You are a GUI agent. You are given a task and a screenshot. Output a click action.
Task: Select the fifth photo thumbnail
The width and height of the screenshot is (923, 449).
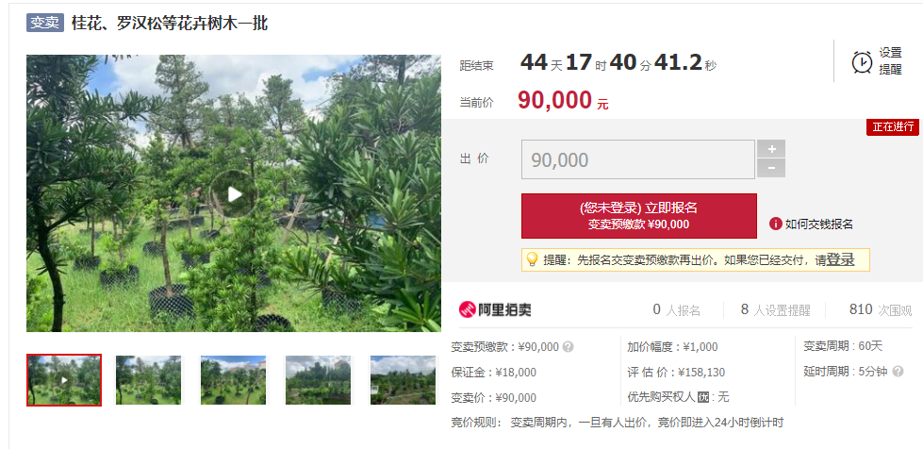click(404, 380)
